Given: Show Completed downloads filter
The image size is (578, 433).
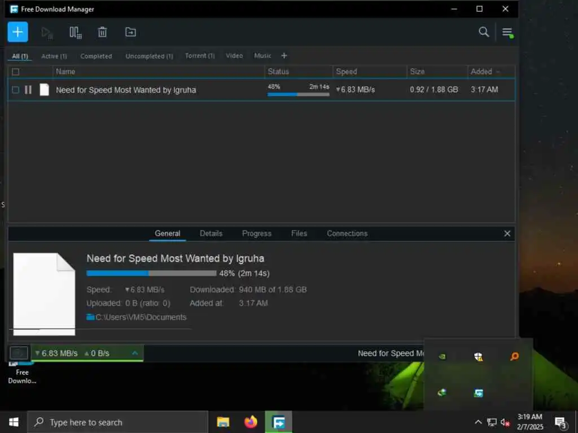Looking at the screenshot, I should tap(96, 56).
